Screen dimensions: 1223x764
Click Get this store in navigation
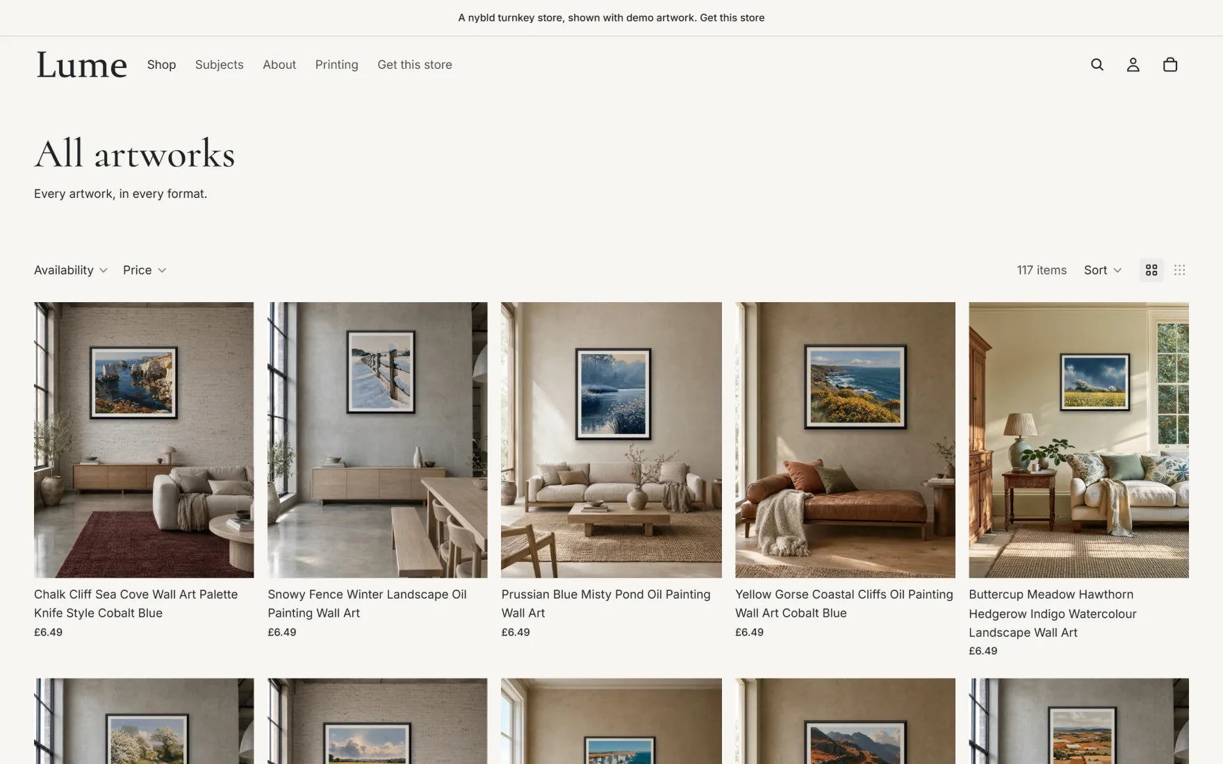pyautogui.click(x=415, y=65)
